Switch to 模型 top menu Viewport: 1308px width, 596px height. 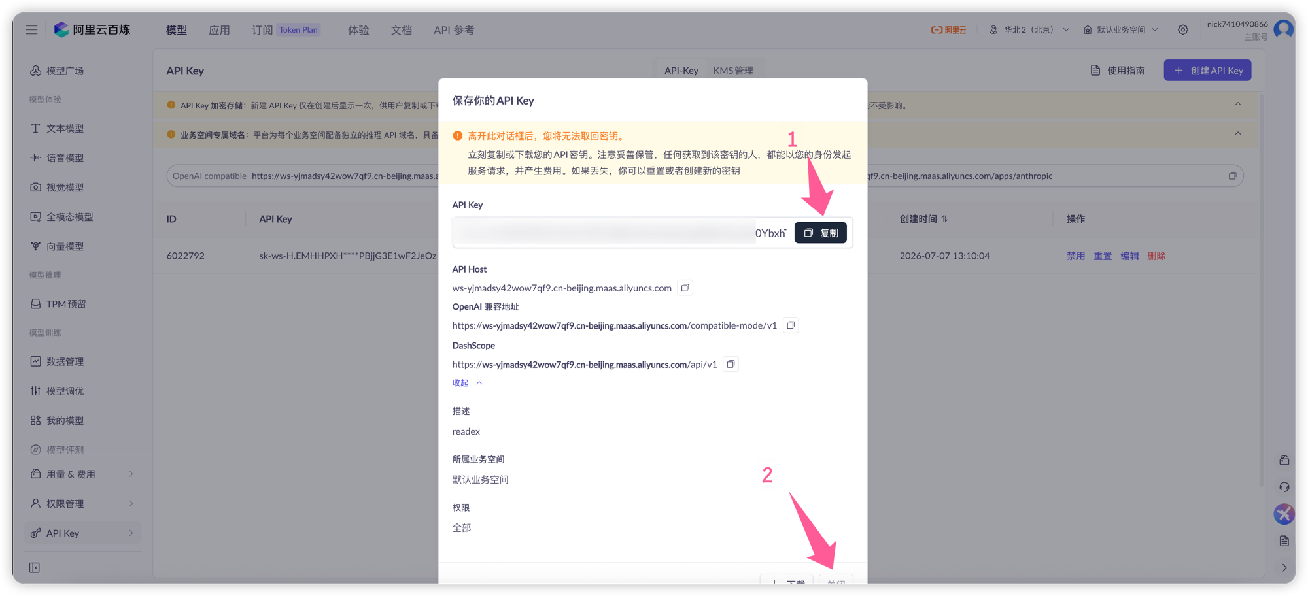pos(177,30)
